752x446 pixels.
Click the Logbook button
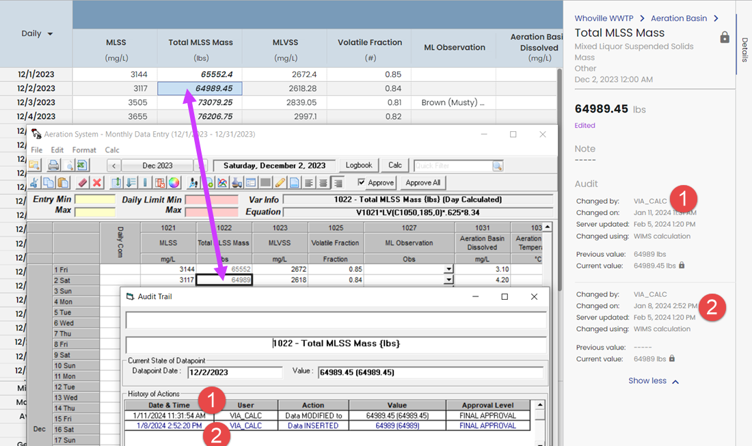click(358, 165)
